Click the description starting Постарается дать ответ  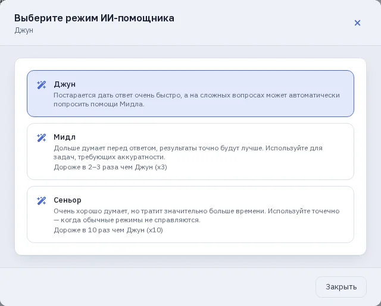point(196,100)
